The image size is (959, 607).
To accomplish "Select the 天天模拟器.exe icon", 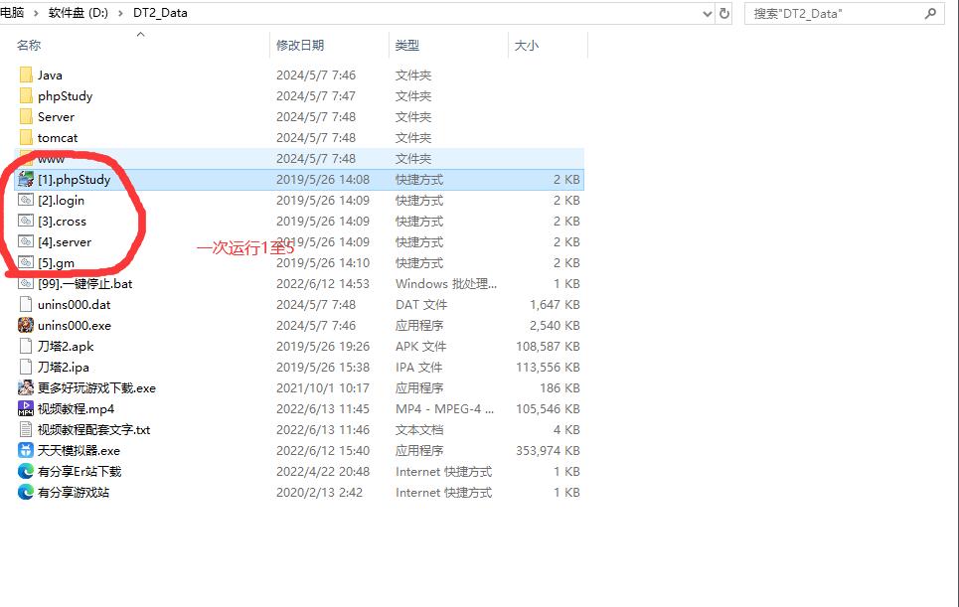I will pyautogui.click(x=26, y=451).
